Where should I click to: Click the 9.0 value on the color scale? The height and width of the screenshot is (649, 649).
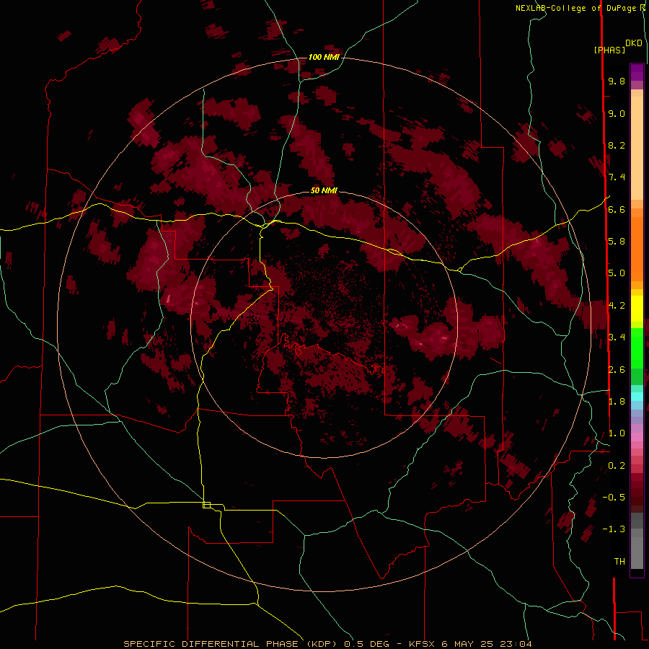point(617,113)
